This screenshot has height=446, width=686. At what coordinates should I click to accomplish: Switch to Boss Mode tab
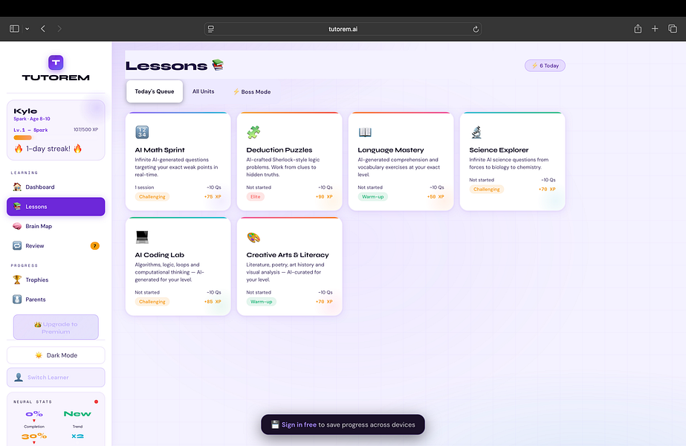click(x=252, y=92)
